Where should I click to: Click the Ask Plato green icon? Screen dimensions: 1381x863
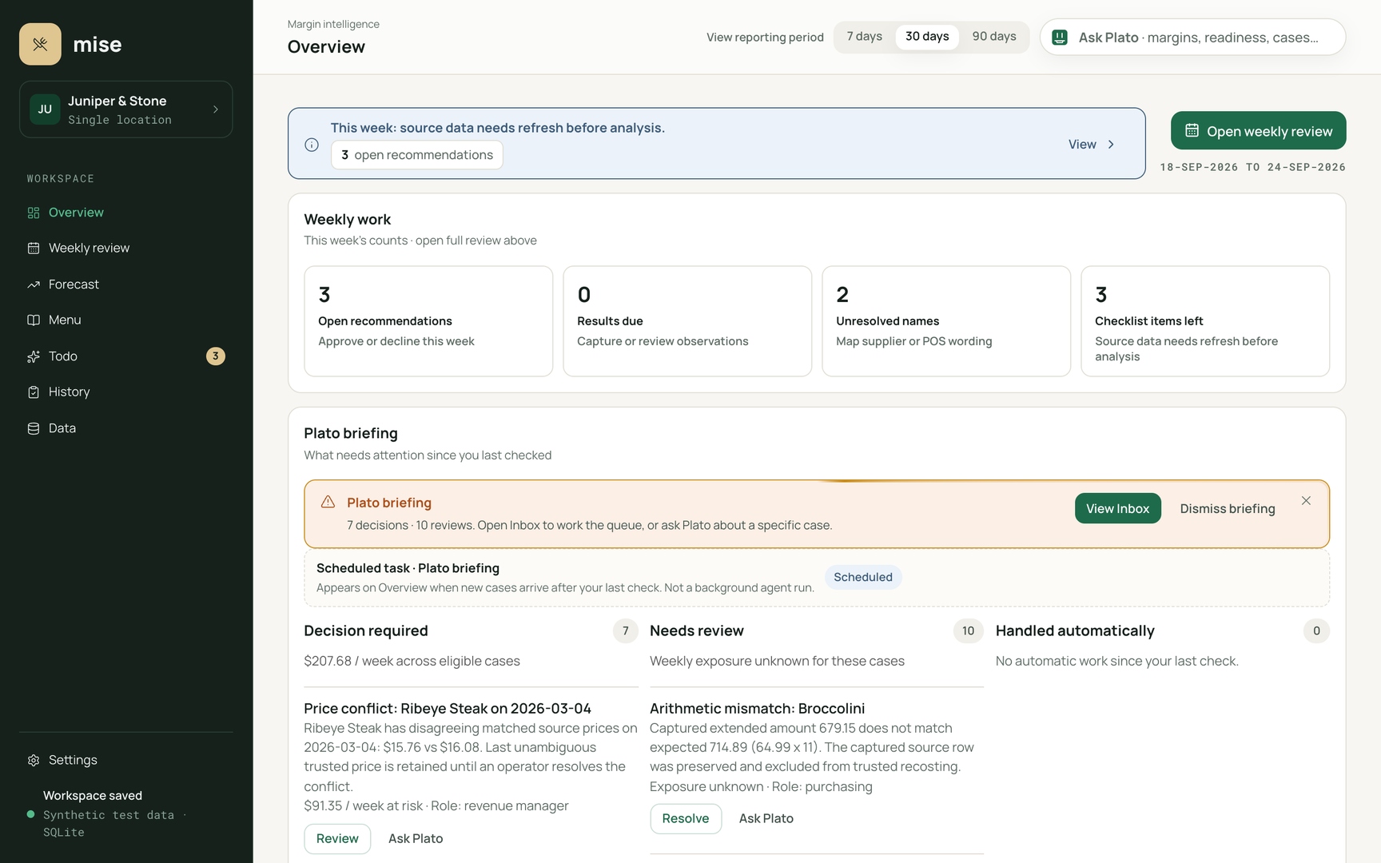click(x=1060, y=38)
